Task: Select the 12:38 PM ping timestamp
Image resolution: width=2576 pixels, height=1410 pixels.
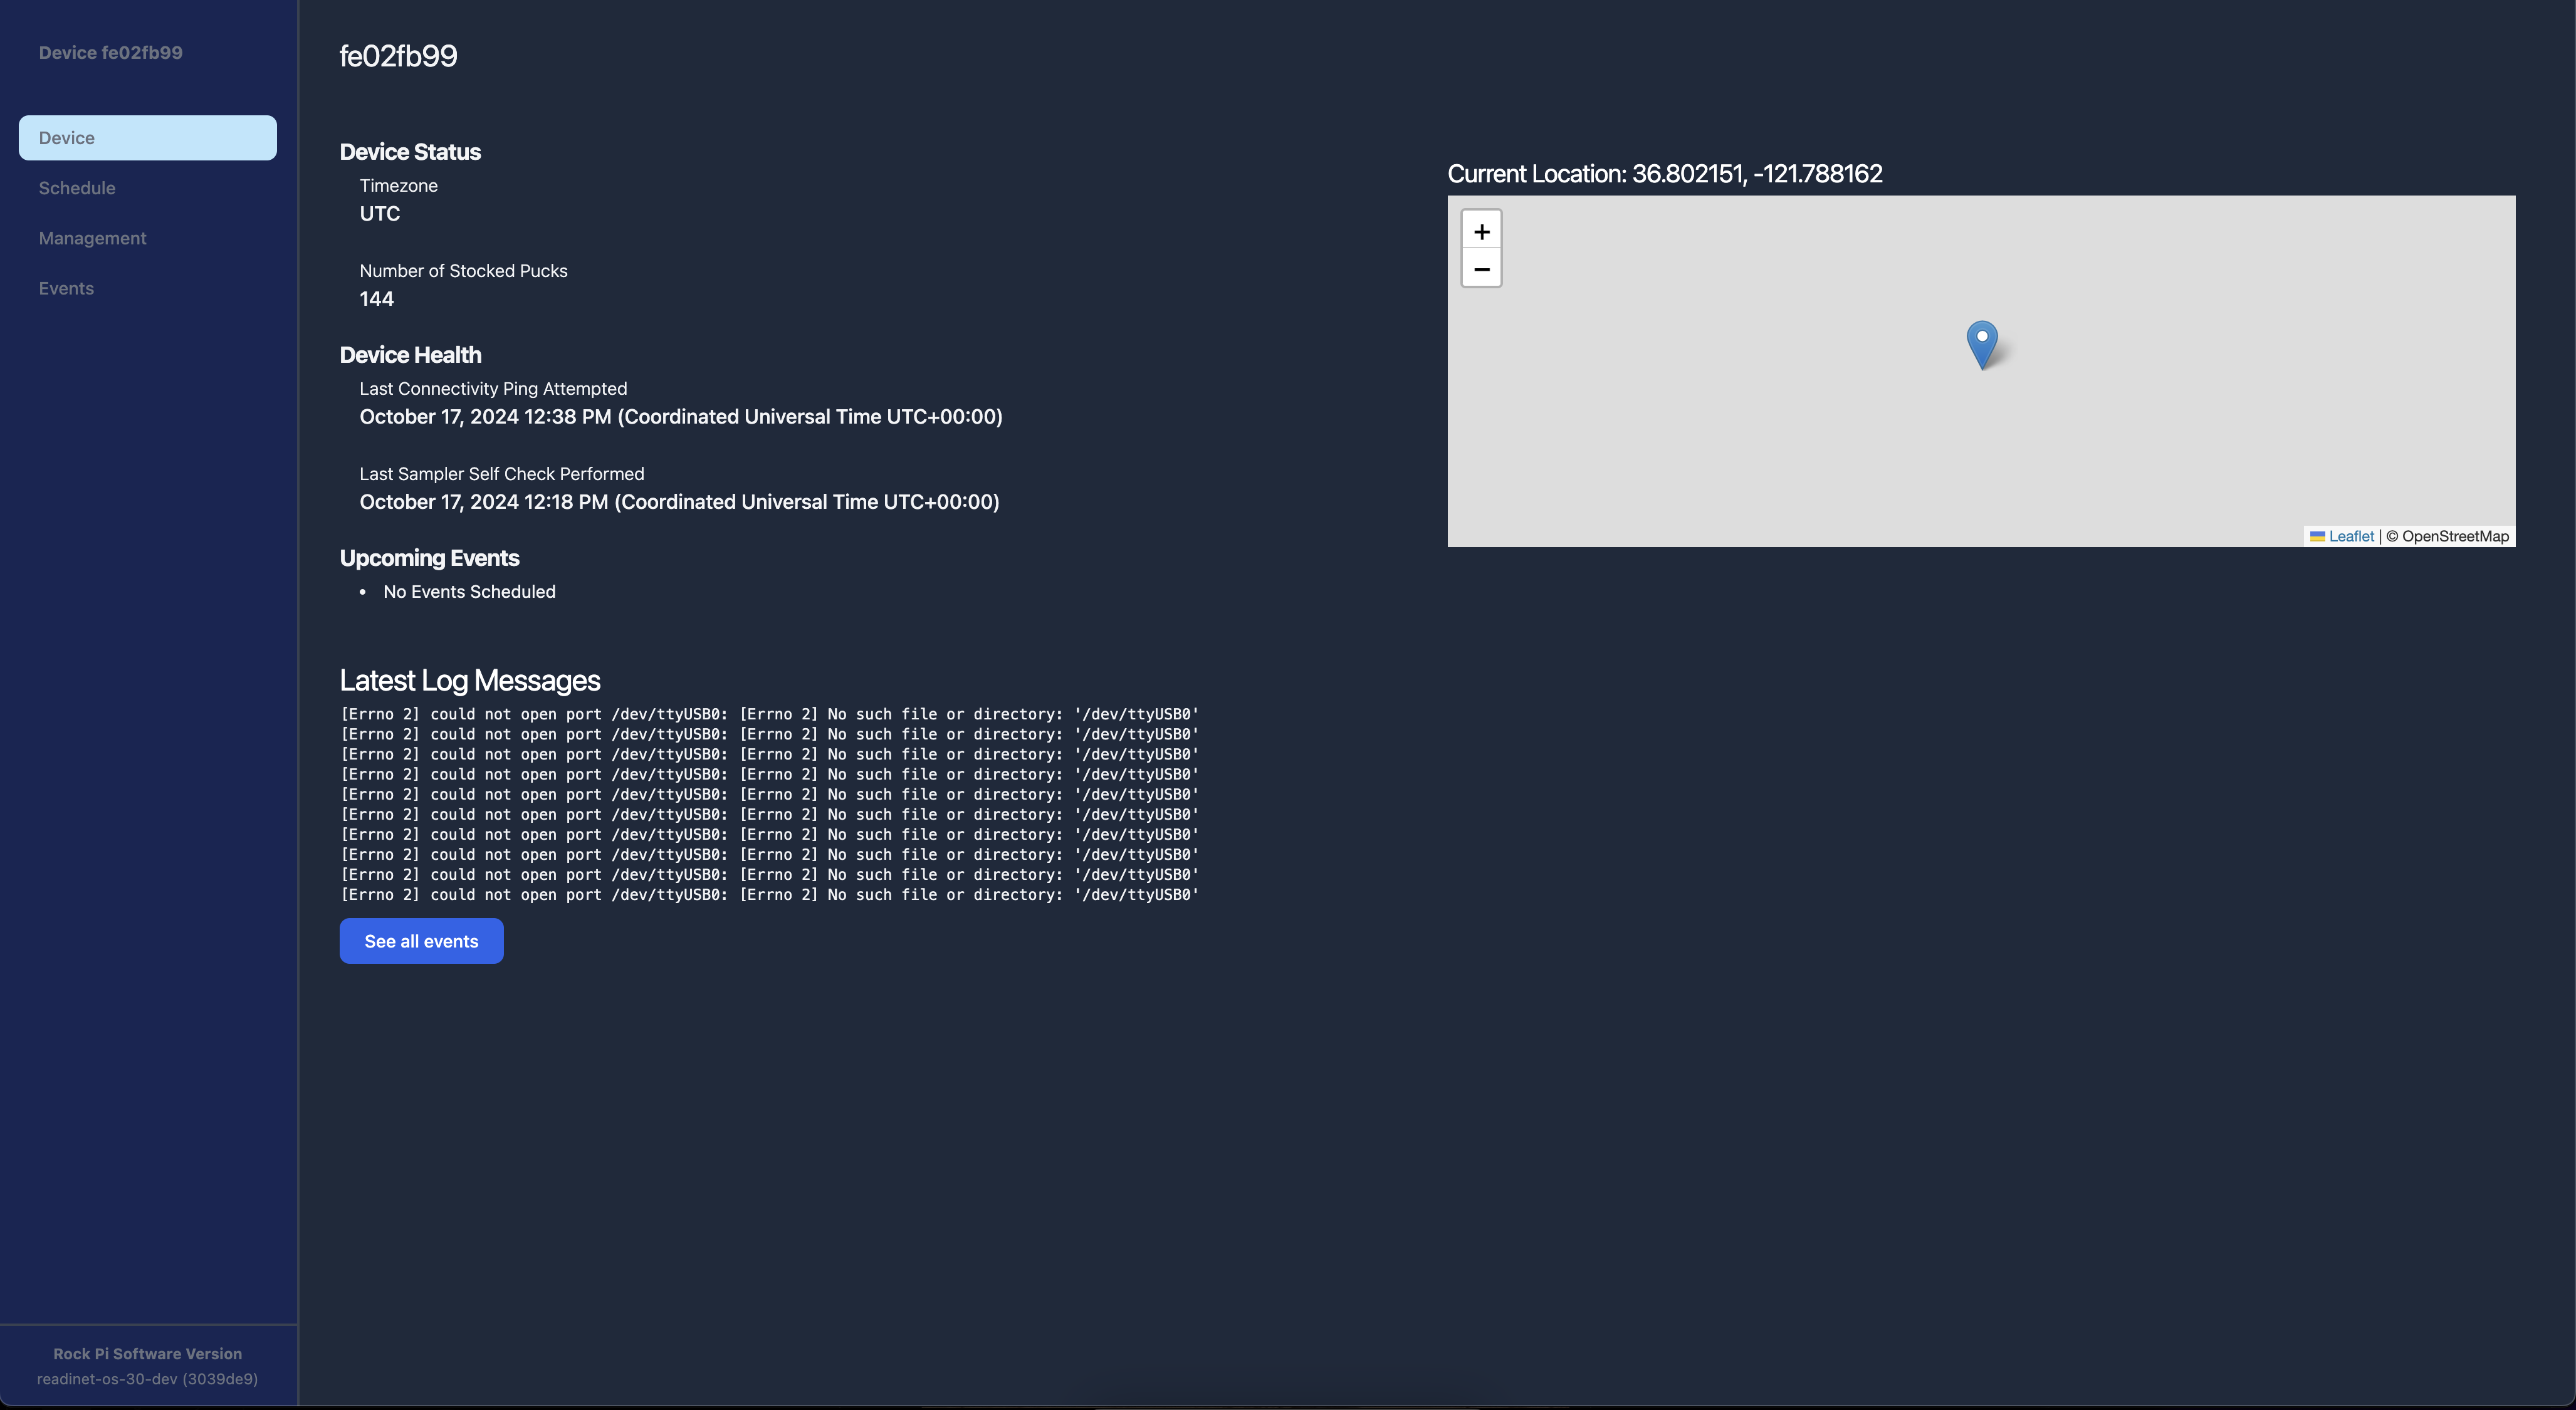Action: click(x=681, y=417)
